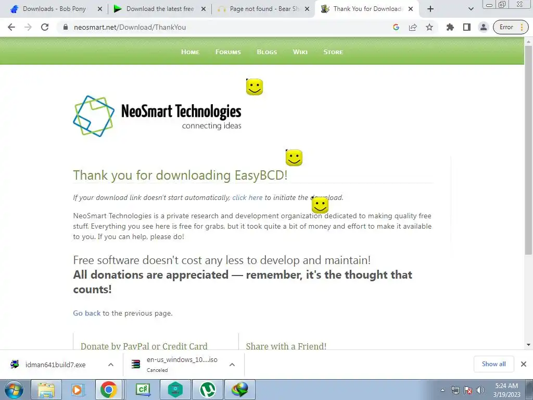This screenshot has width=533, height=400.
Task: Click the NeoSmart Technologies logo
Action: [x=157, y=116]
